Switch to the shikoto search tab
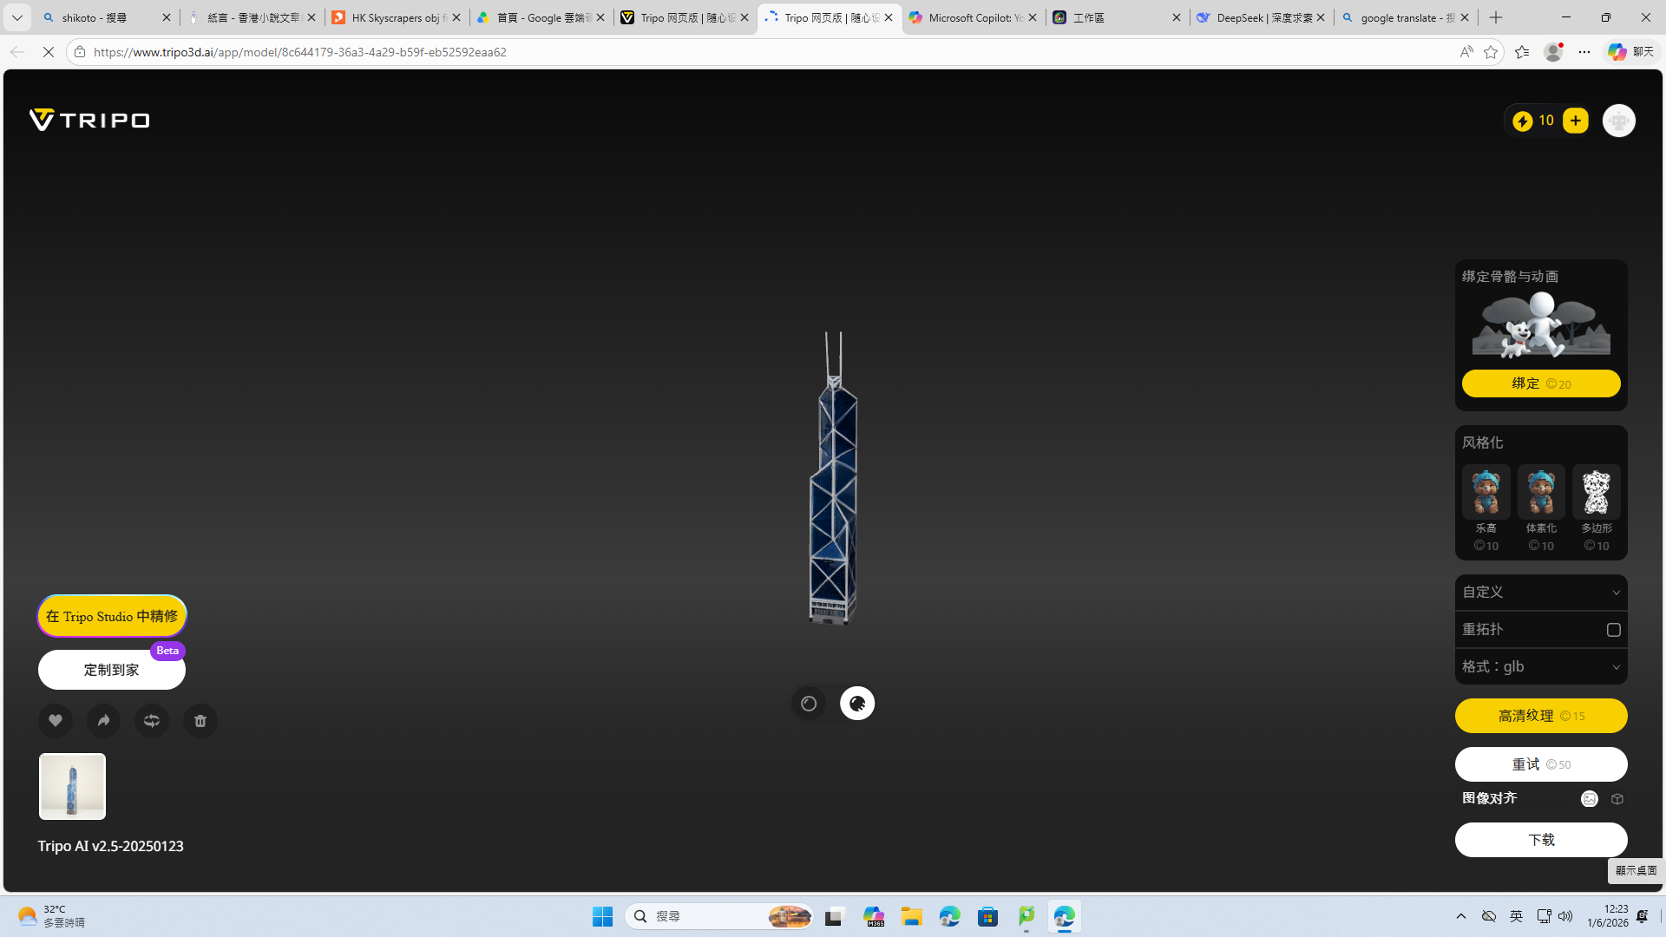 click(107, 17)
